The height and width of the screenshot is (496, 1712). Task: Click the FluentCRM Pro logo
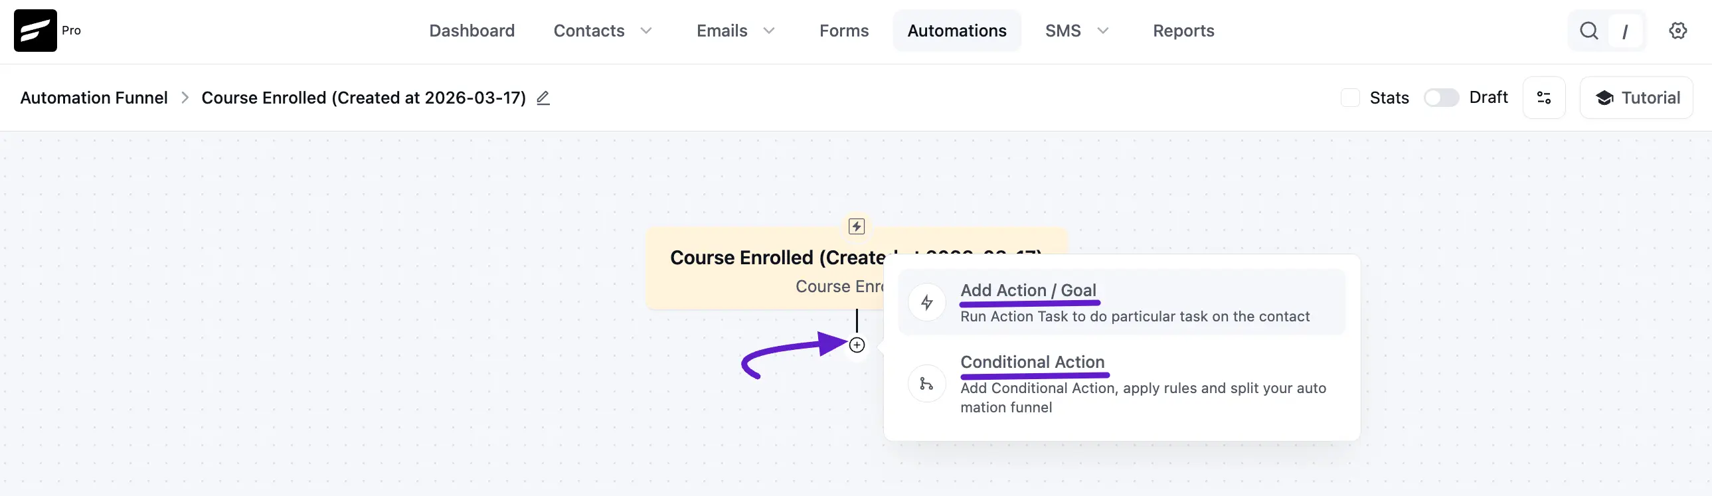pyautogui.click(x=35, y=31)
